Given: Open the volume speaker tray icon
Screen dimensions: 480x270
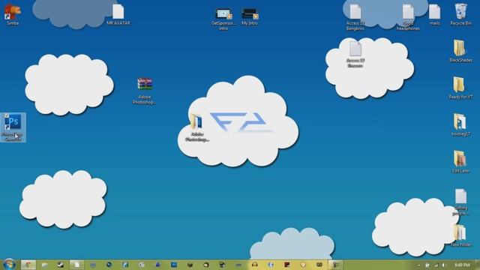Looking at the screenshot, I should pyautogui.click(x=443, y=265).
